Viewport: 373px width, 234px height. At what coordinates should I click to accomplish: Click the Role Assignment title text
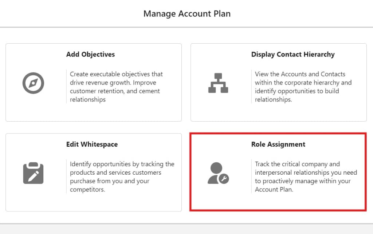click(x=278, y=144)
